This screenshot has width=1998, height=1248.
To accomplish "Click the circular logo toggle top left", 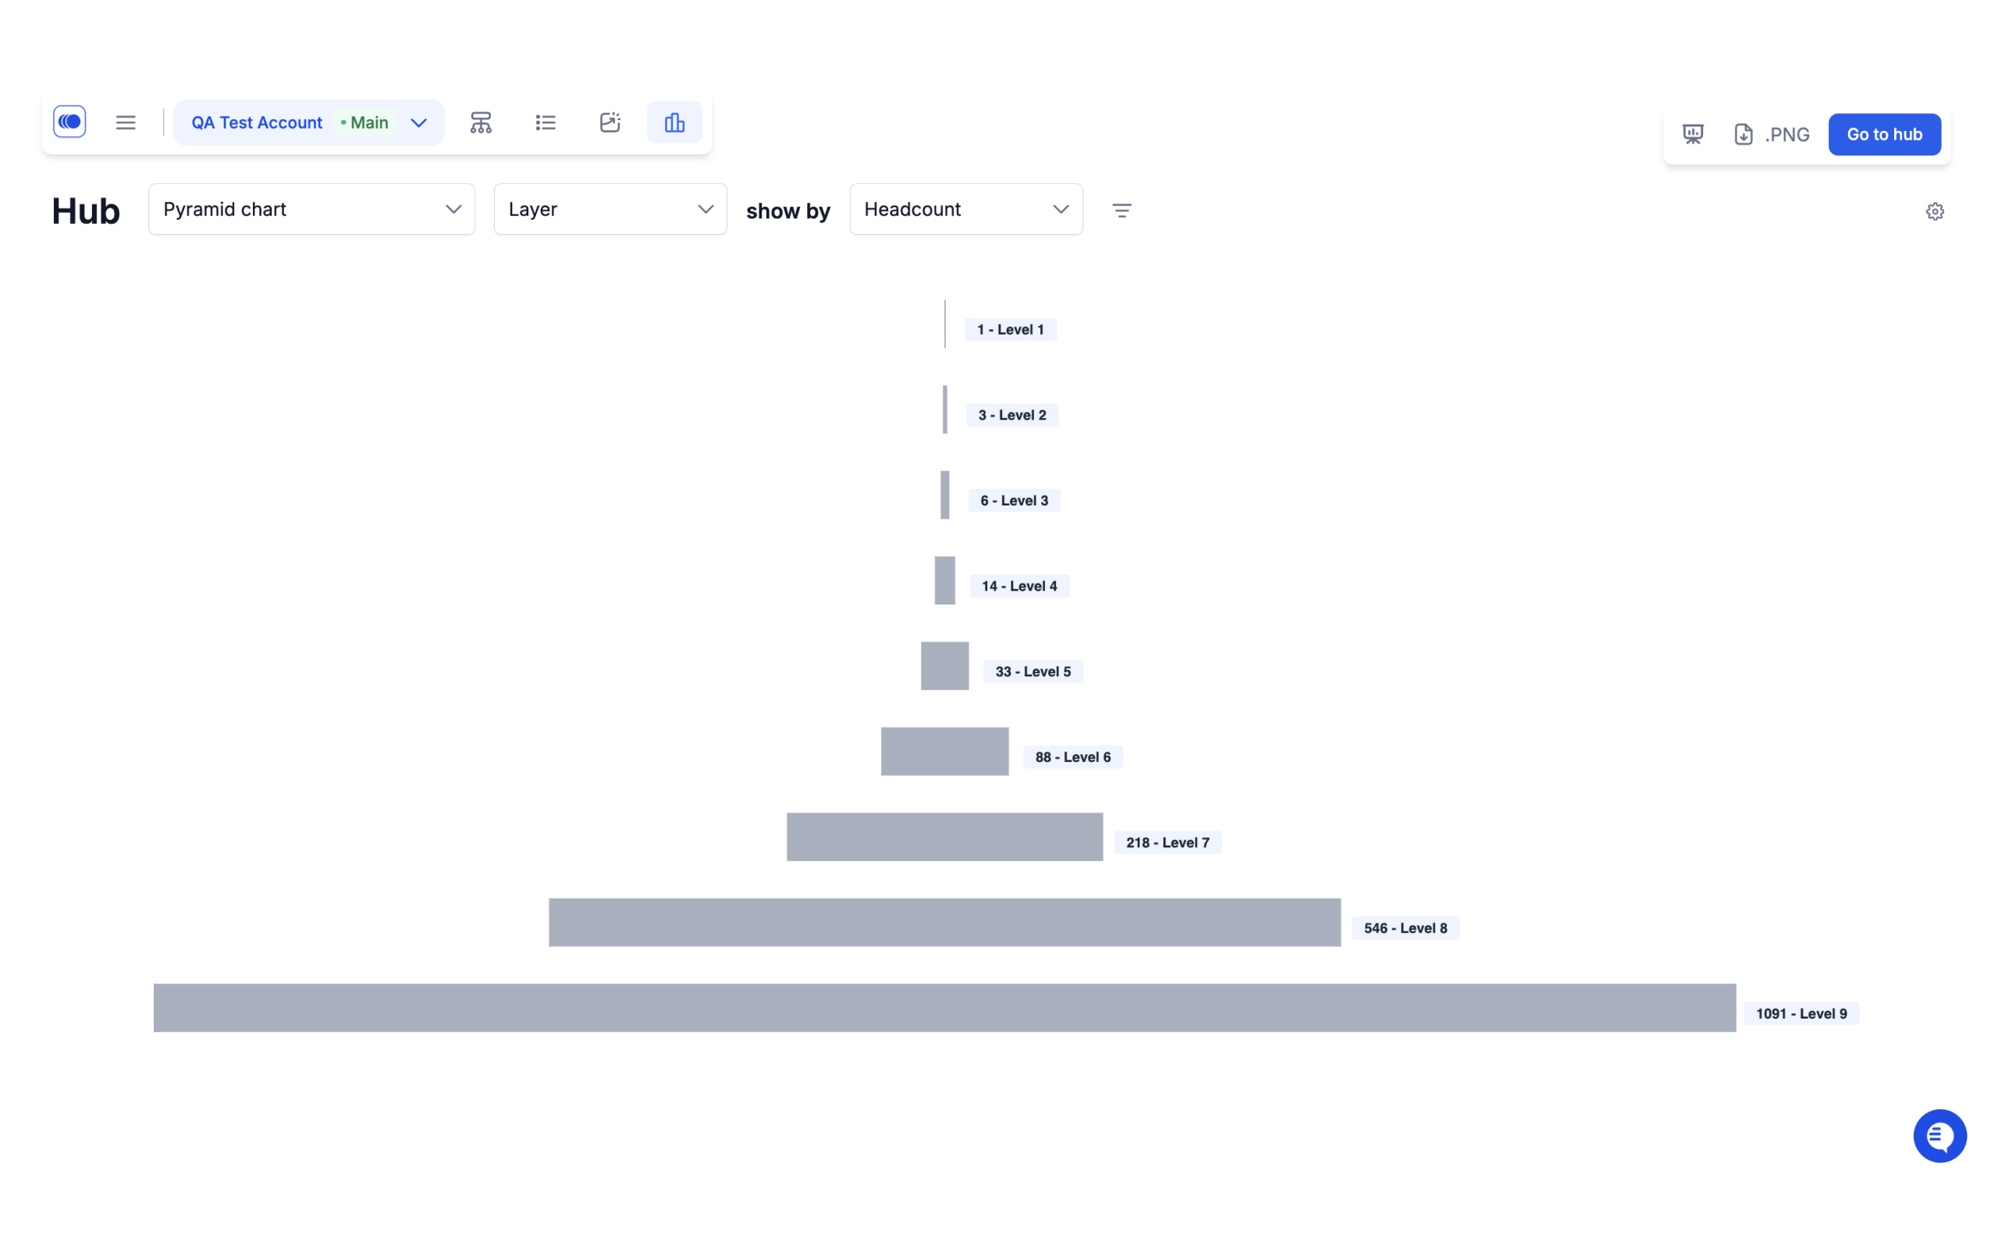I will coord(69,122).
